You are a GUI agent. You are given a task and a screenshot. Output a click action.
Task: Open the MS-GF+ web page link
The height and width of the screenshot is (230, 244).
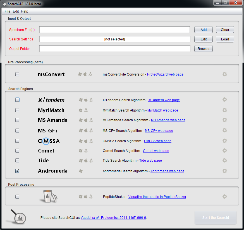[x=159, y=131]
